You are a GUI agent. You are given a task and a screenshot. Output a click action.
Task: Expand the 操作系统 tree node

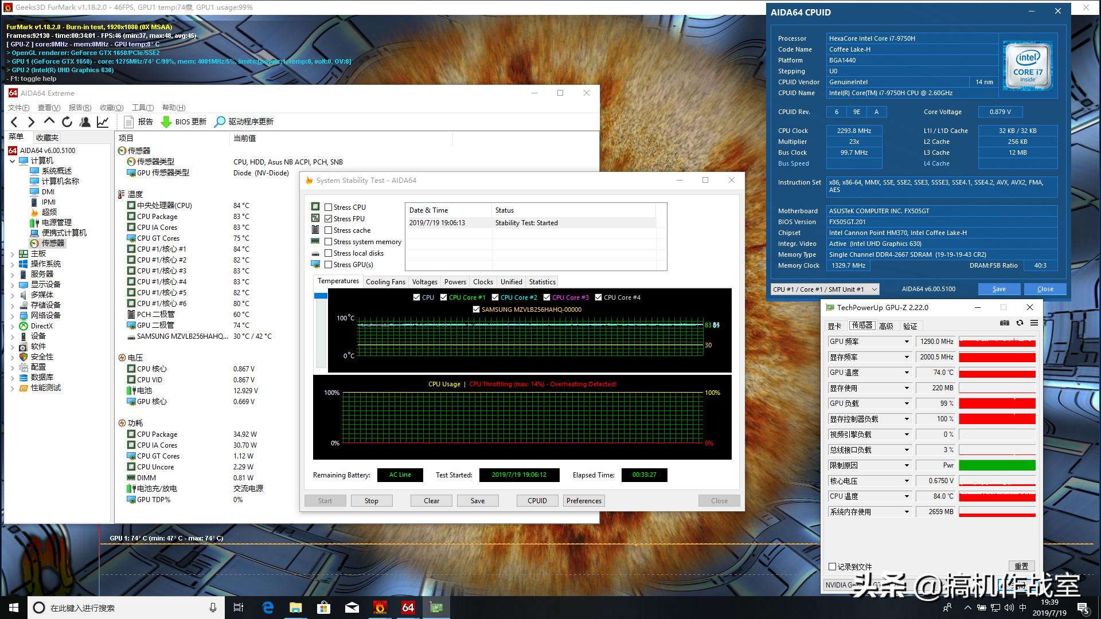coord(13,264)
